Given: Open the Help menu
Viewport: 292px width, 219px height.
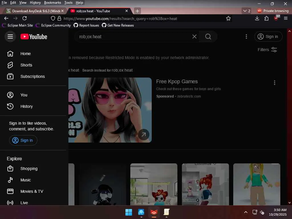Looking at the screenshot, I should coord(79,3).
